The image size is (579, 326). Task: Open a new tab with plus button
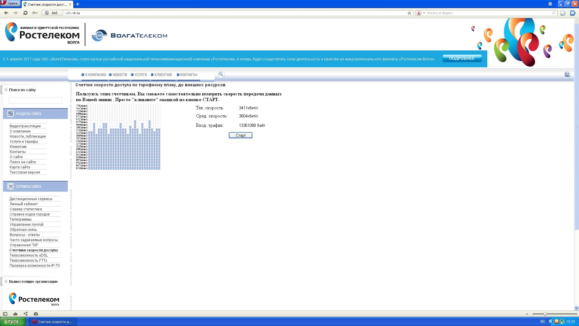[78, 4]
